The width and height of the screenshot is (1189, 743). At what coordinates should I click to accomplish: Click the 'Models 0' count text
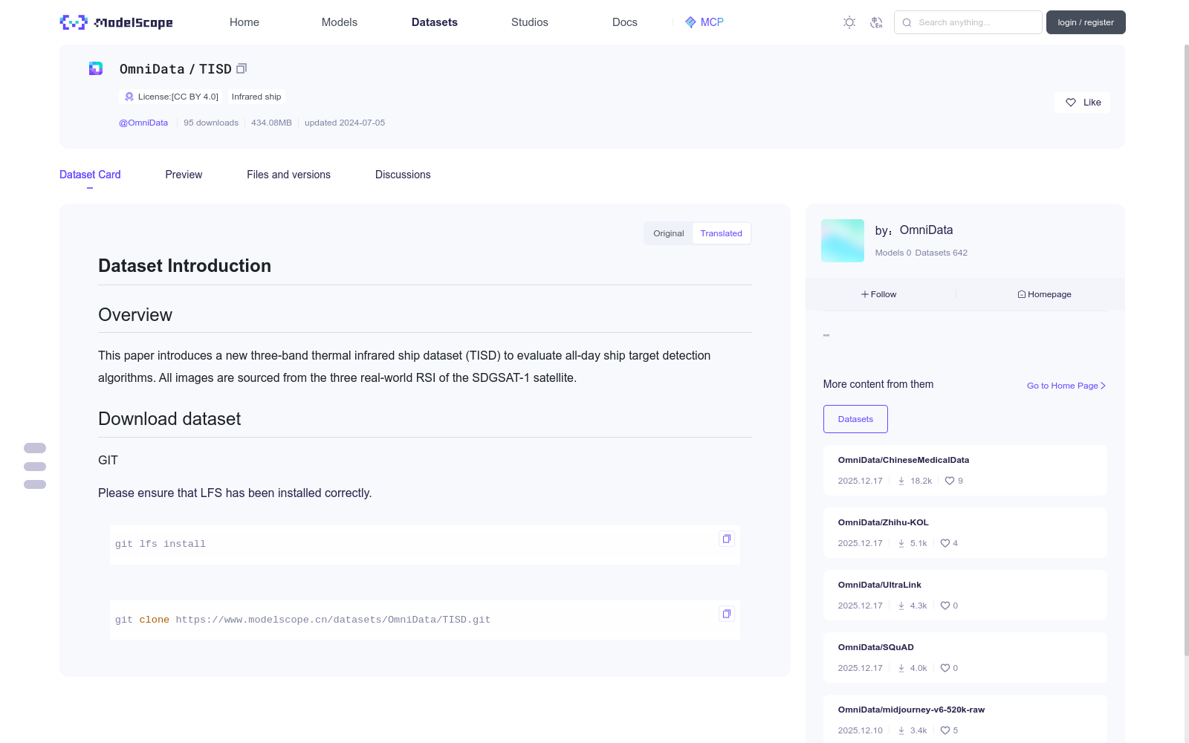tap(893, 253)
